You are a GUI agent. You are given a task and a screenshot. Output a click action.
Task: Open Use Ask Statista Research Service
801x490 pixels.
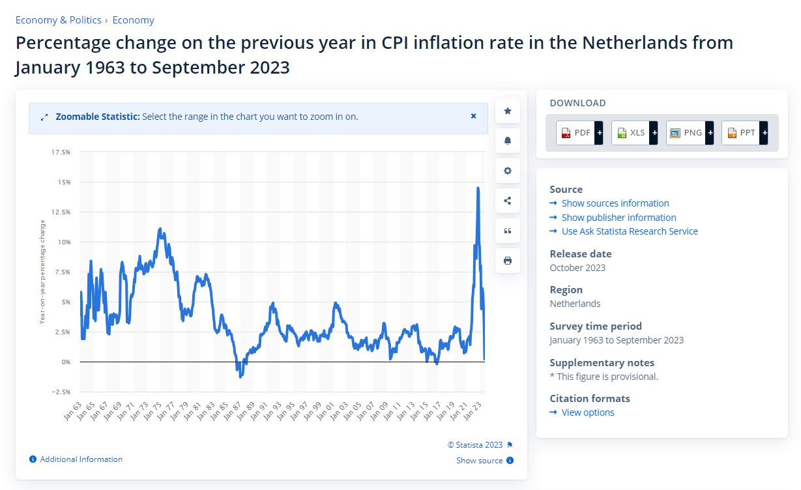click(x=630, y=231)
